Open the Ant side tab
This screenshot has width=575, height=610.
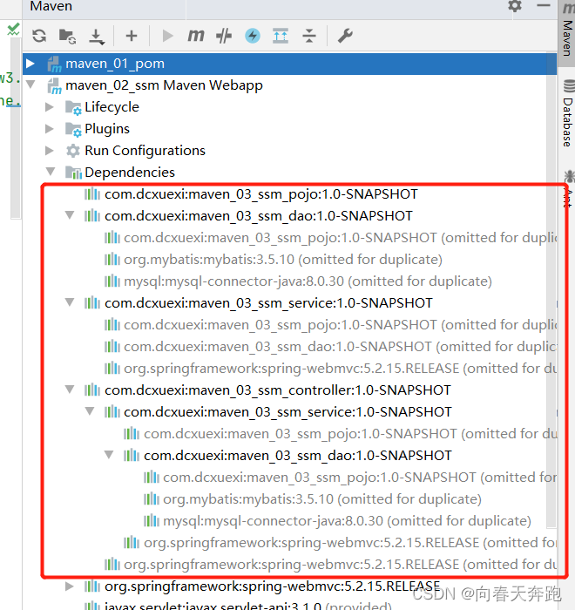568,189
